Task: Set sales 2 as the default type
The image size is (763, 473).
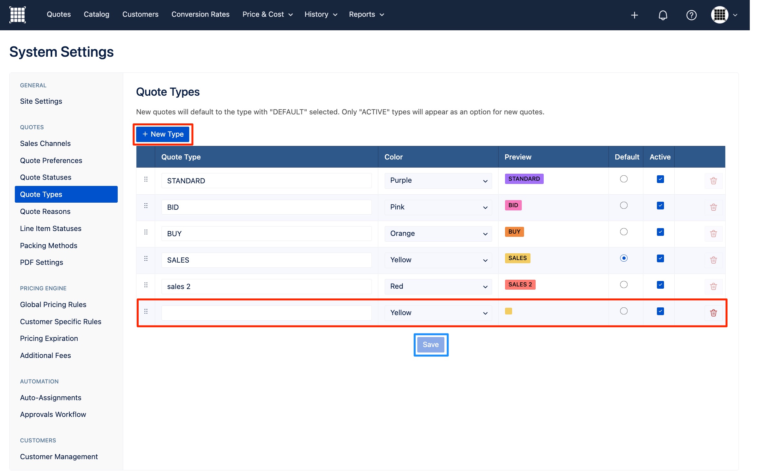Action: (624, 285)
